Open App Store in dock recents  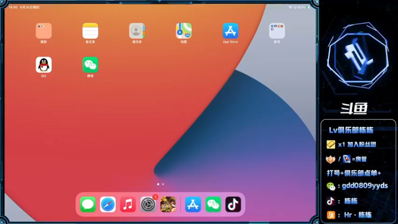tap(193, 204)
